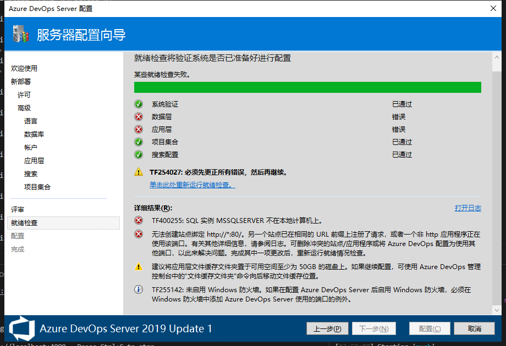Click the red error icon beside 数据层
Viewport: 506px width, 346px height.
pos(139,116)
